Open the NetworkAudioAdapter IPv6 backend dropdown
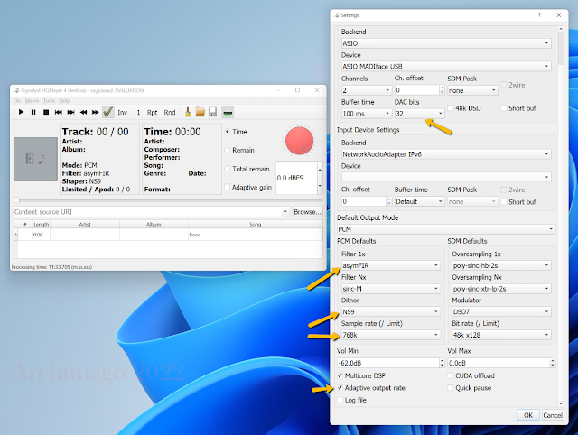Image resolution: width=578 pixels, height=435 pixels. [446, 154]
